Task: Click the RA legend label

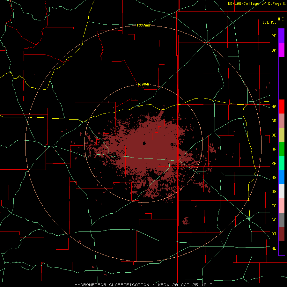Action: [x=274, y=164]
